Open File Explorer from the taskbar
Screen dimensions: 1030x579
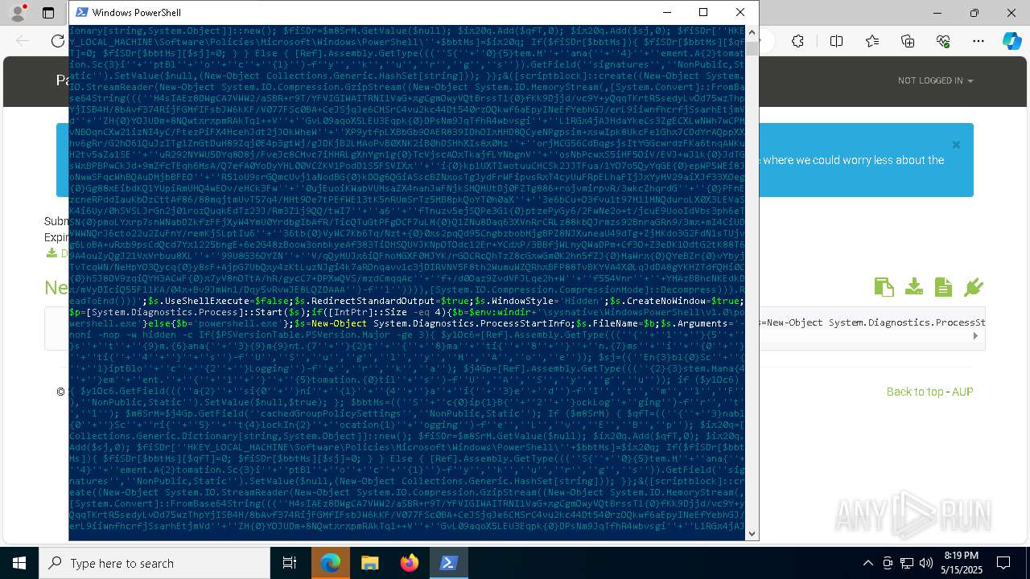(370, 563)
